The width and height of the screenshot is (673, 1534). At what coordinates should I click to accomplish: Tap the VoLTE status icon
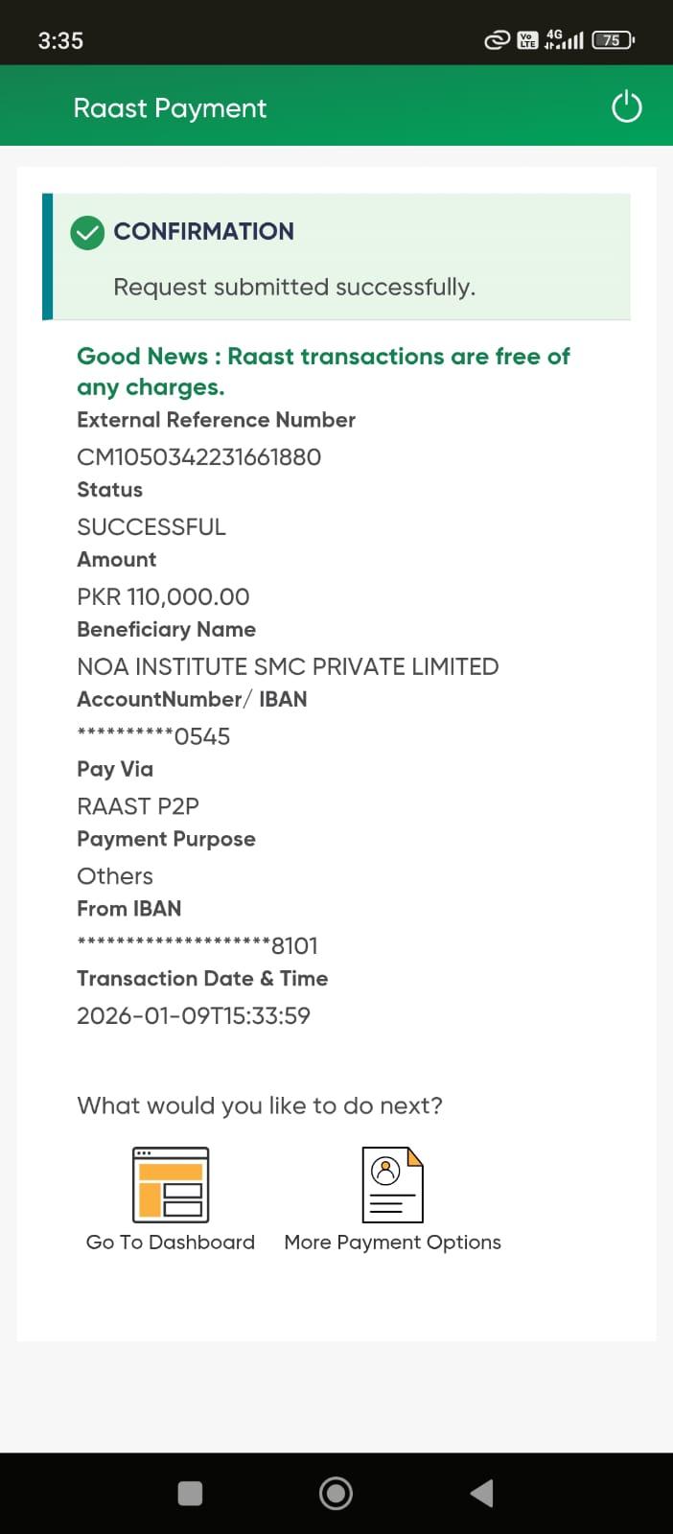[527, 40]
